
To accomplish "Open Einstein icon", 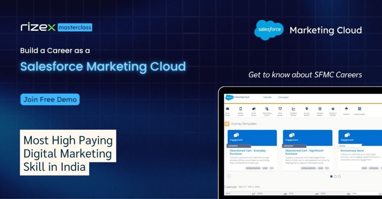I will [346, 109].
